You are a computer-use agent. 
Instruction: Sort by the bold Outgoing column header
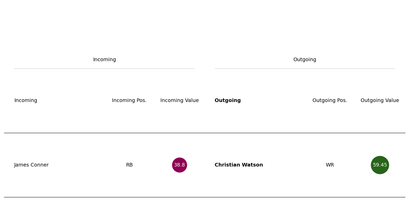point(228,100)
